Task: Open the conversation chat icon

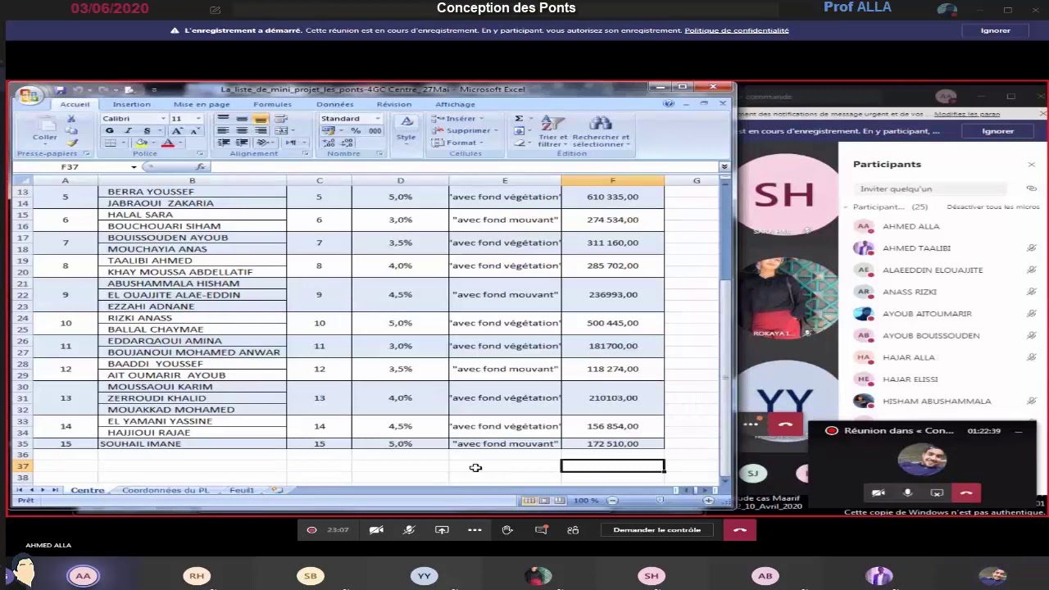Action: 541,530
